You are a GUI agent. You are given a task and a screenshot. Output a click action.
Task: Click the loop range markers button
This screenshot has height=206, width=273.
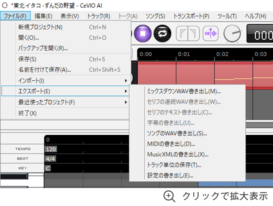188,33
